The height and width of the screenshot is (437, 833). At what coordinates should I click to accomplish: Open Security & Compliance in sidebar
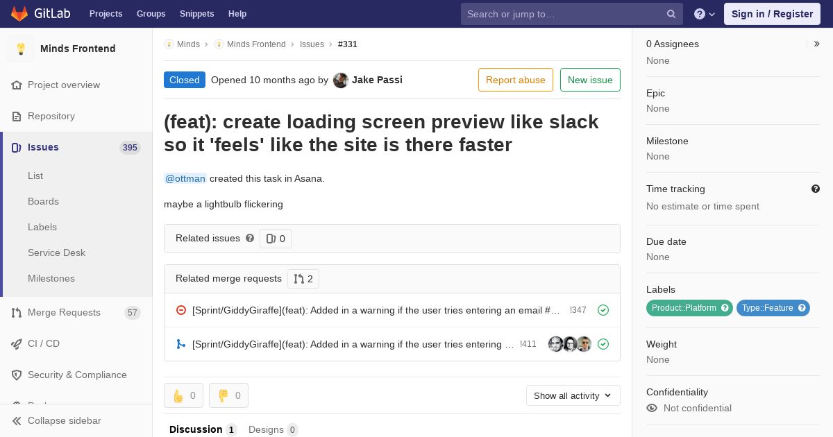pos(76,375)
